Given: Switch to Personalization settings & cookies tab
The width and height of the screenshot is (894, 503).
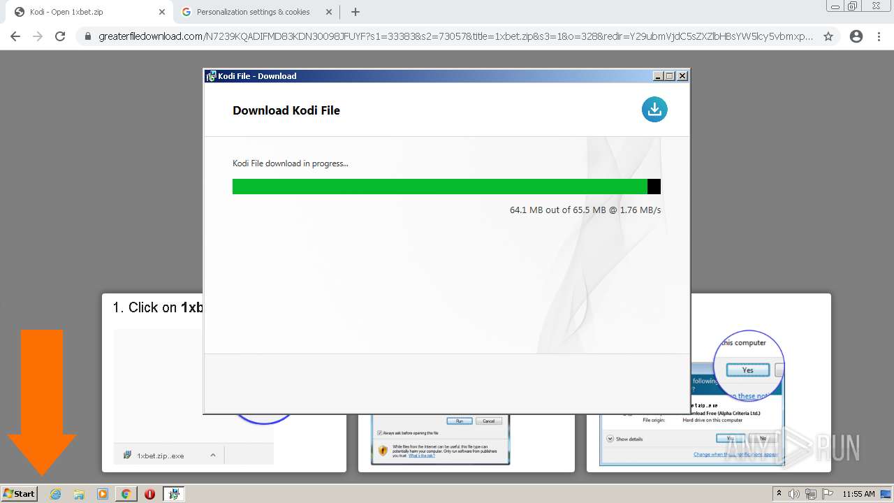Looking at the screenshot, I should coord(254,12).
